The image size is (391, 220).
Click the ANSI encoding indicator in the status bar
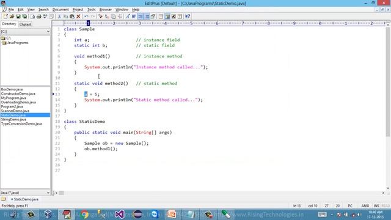(365, 206)
